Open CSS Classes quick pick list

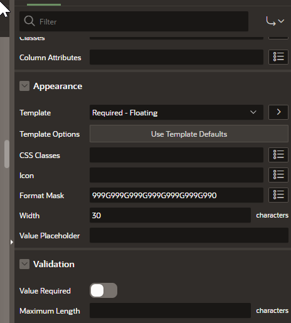point(278,155)
